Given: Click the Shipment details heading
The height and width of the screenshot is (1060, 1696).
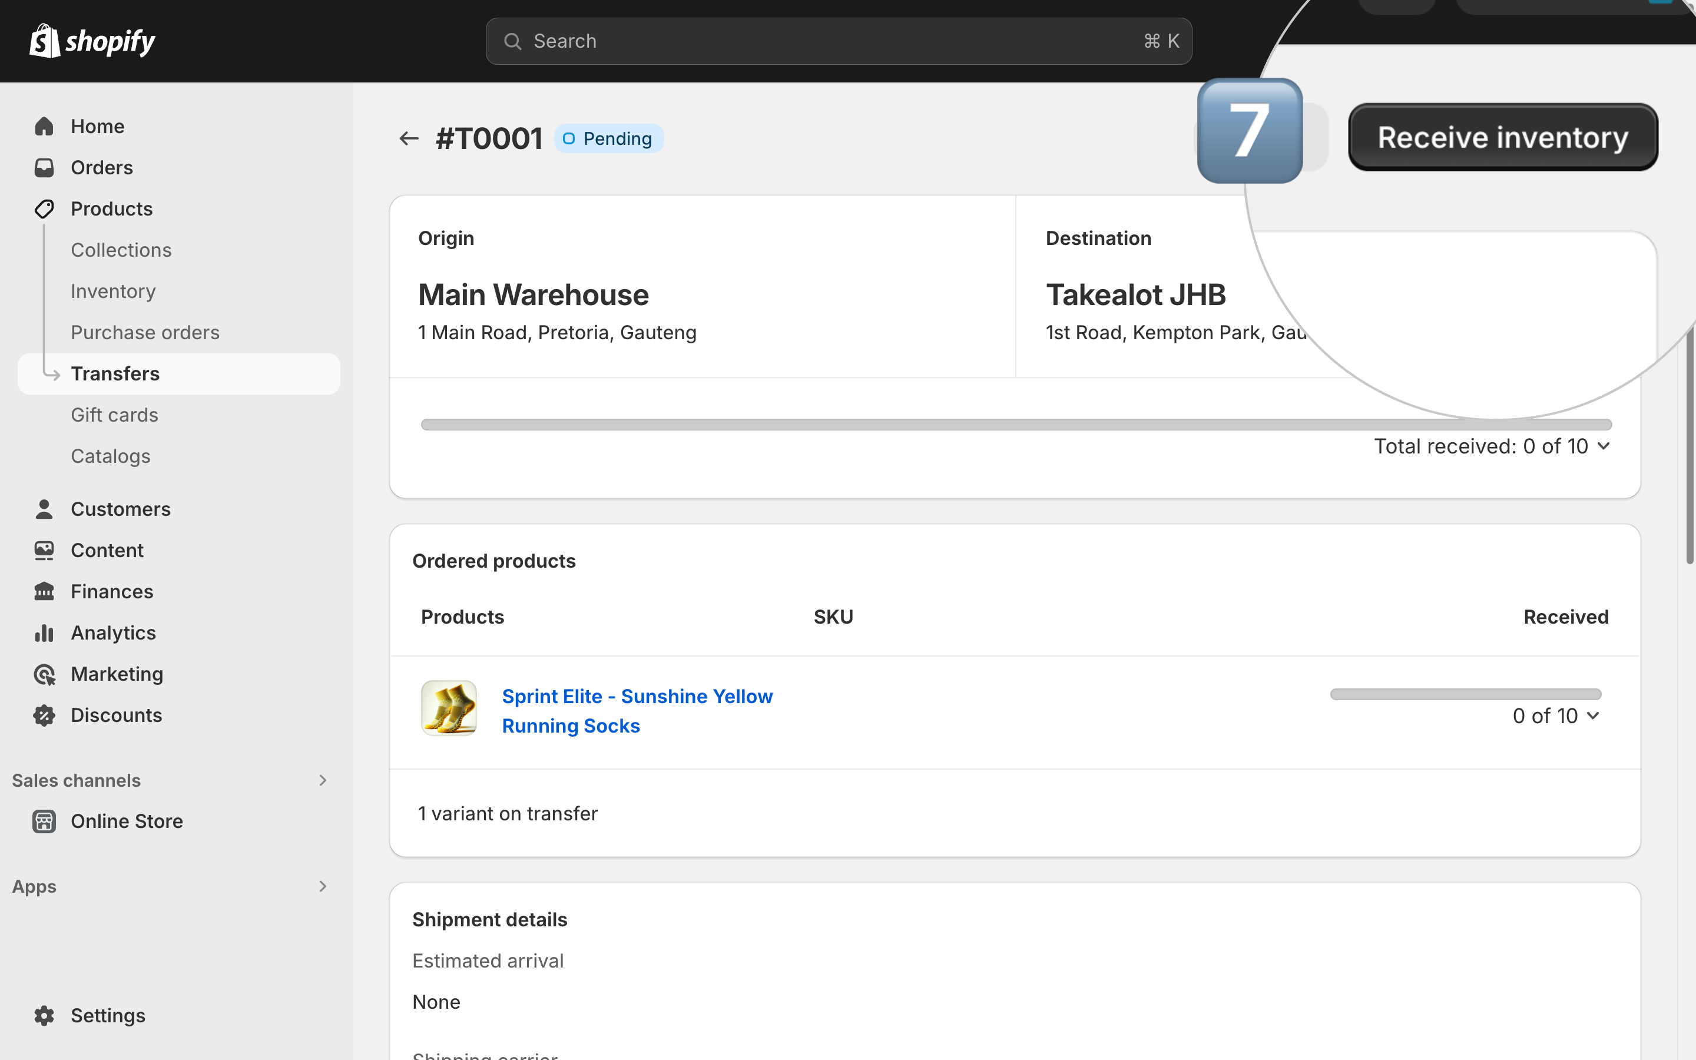Looking at the screenshot, I should click(490, 920).
